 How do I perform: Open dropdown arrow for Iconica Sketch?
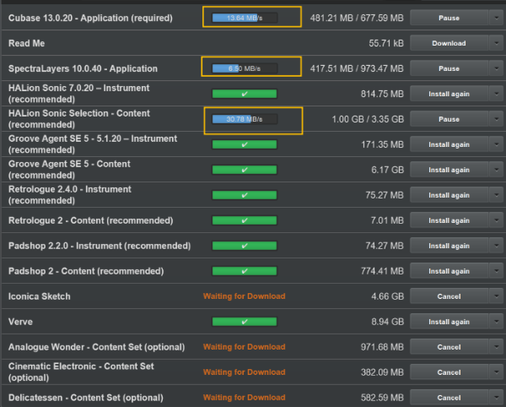(x=497, y=296)
